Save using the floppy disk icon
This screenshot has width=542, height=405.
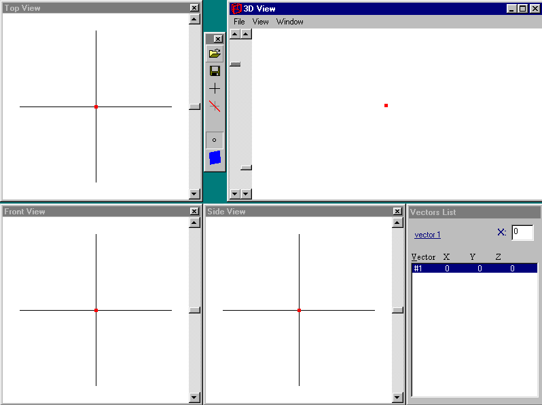coord(215,71)
